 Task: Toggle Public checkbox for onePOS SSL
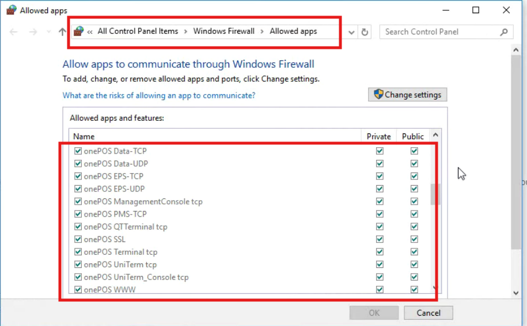(x=414, y=239)
